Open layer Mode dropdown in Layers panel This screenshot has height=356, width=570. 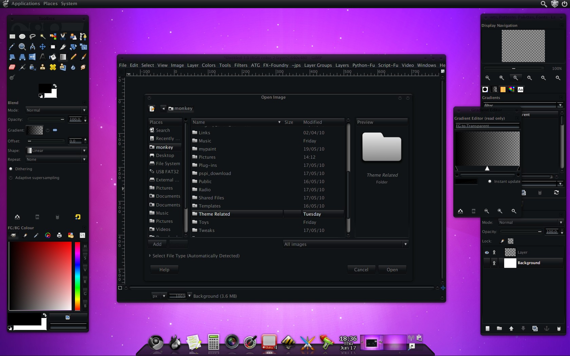point(531,222)
